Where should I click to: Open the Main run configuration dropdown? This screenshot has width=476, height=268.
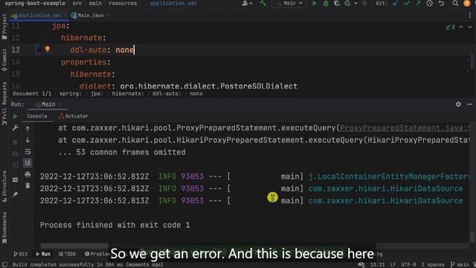(289, 3)
